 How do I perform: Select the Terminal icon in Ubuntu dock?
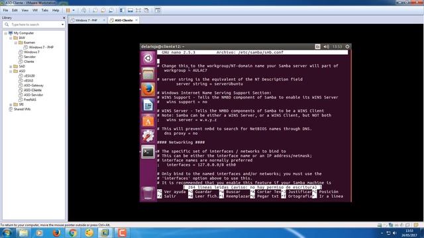148,152
